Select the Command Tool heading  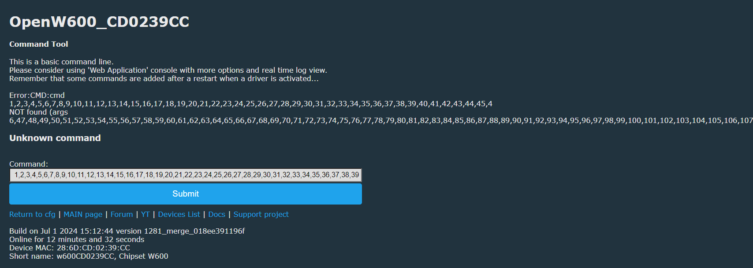(39, 44)
